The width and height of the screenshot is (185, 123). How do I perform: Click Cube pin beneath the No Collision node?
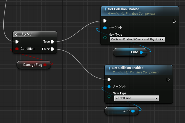(133, 111)
